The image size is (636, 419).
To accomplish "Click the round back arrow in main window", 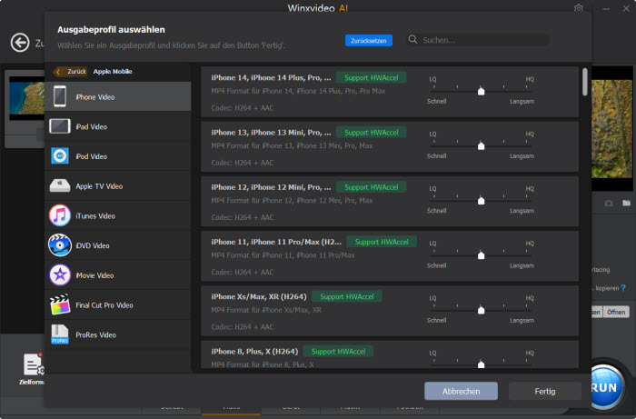I will click(x=20, y=42).
